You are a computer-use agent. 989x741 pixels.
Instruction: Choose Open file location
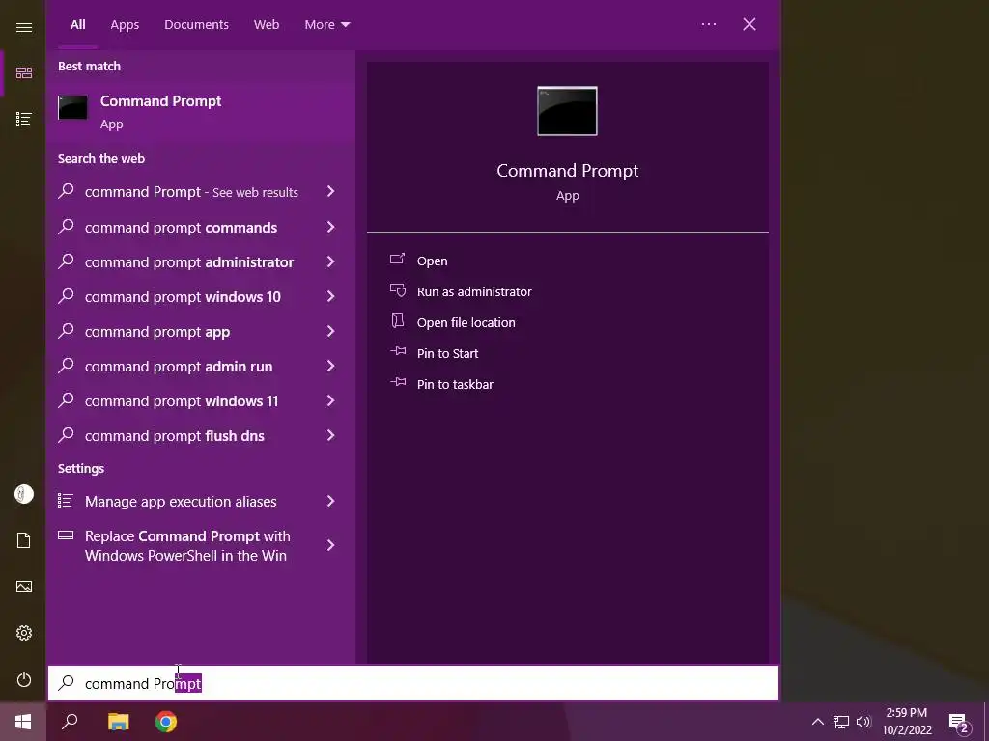(466, 322)
